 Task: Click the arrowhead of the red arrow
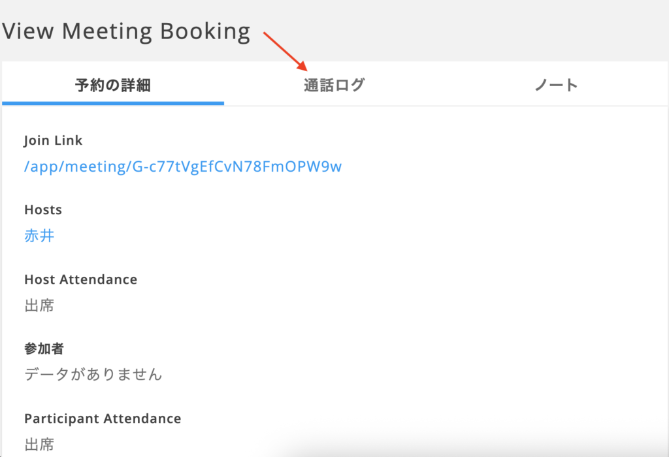[x=303, y=67]
